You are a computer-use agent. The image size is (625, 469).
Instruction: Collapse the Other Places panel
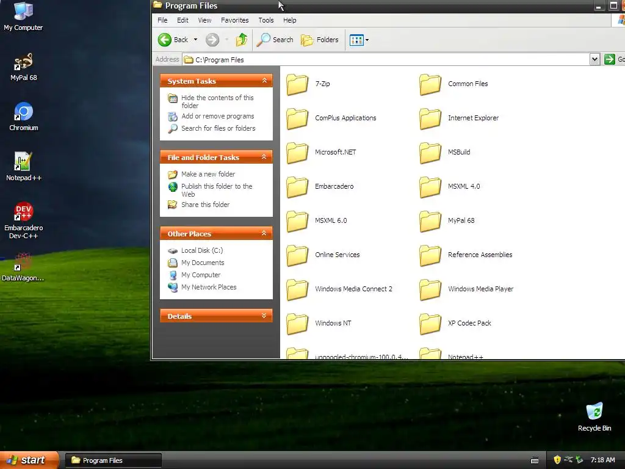[264, 234]
